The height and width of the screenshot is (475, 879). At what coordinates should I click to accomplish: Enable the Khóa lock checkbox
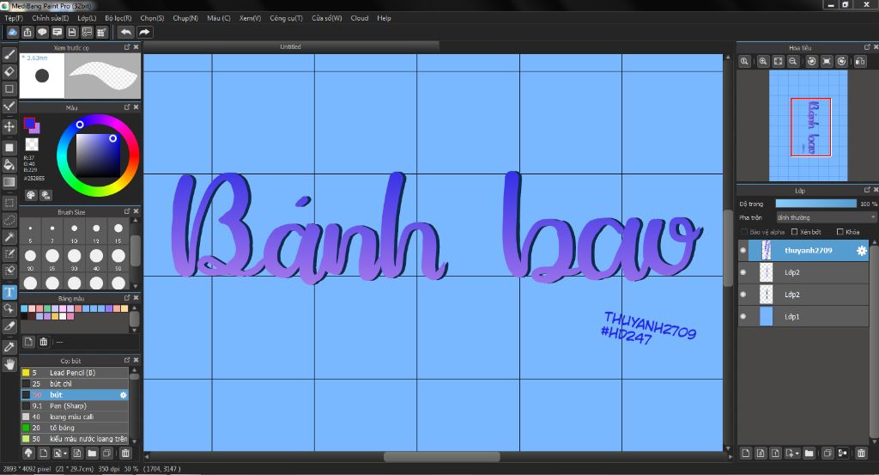point(840,232)
